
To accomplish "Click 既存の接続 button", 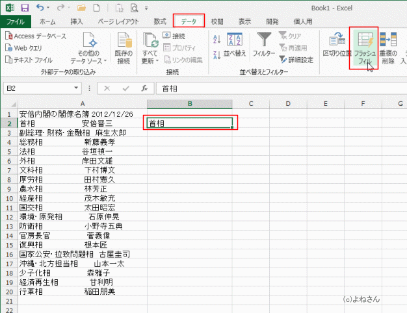I will 124,48.
